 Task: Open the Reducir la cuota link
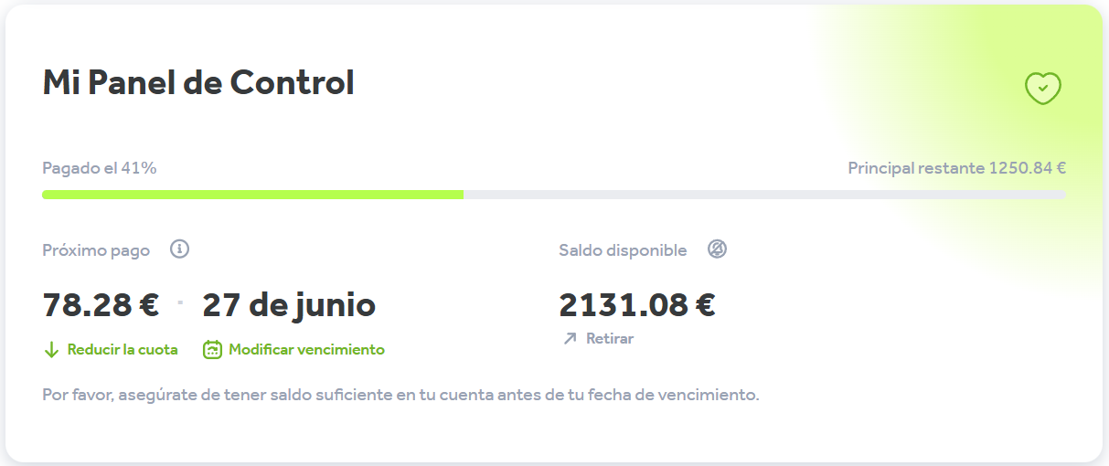(x=123, y=350)
